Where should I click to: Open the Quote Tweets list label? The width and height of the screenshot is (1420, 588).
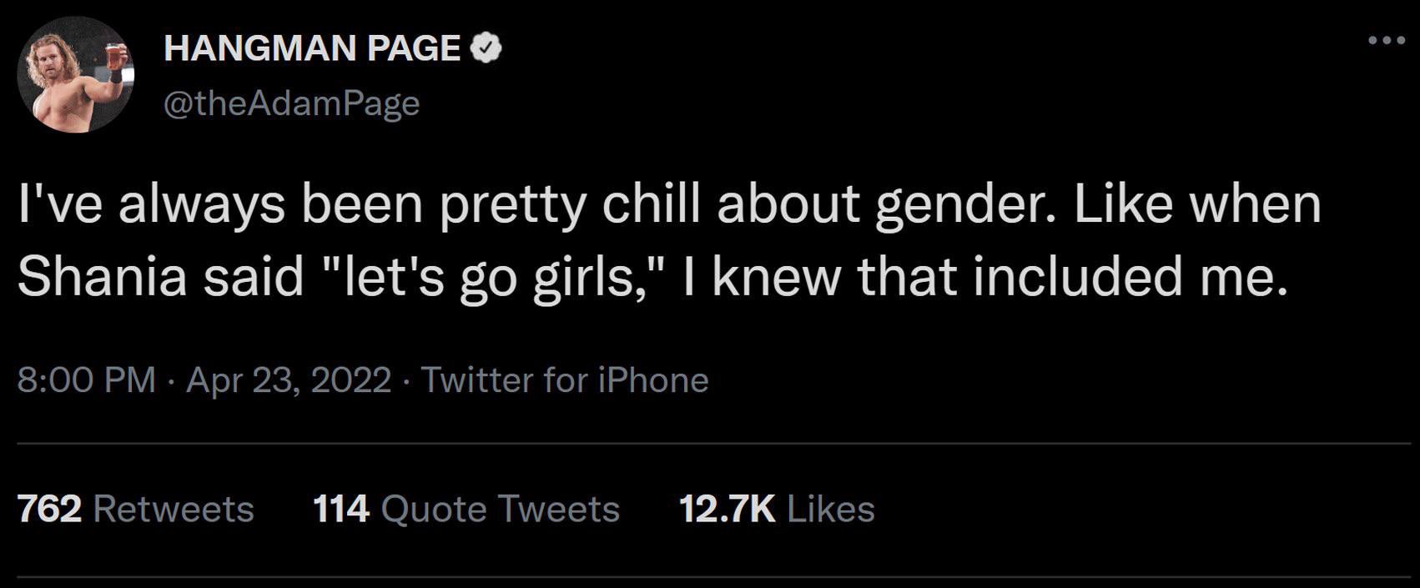click(x=500, y=509)
